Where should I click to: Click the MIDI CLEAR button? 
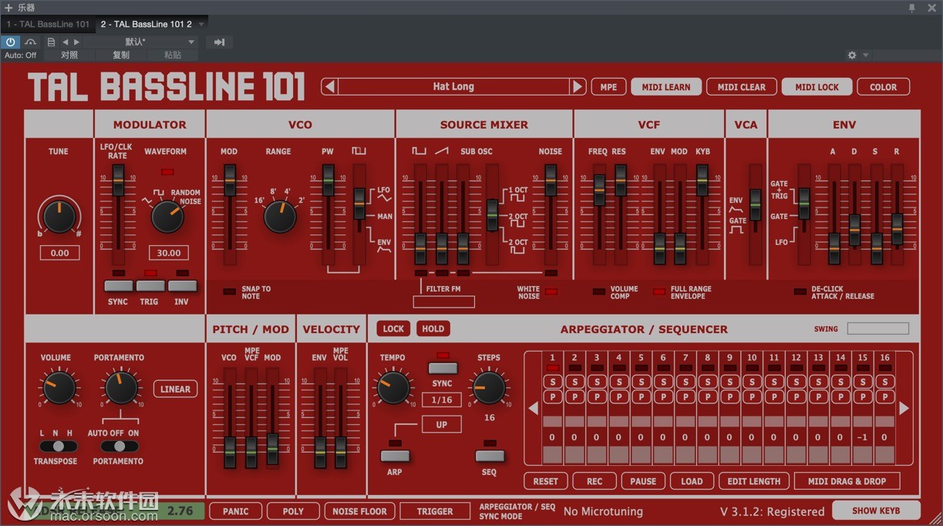(742, 87)
